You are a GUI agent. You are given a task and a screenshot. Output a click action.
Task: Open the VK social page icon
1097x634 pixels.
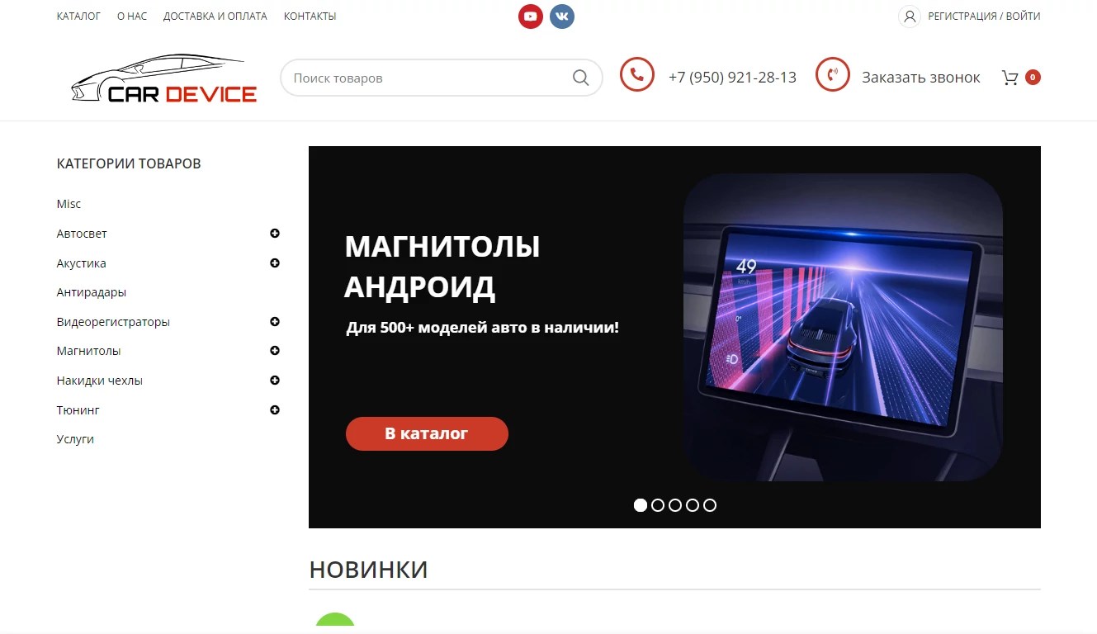coord(562,17)
